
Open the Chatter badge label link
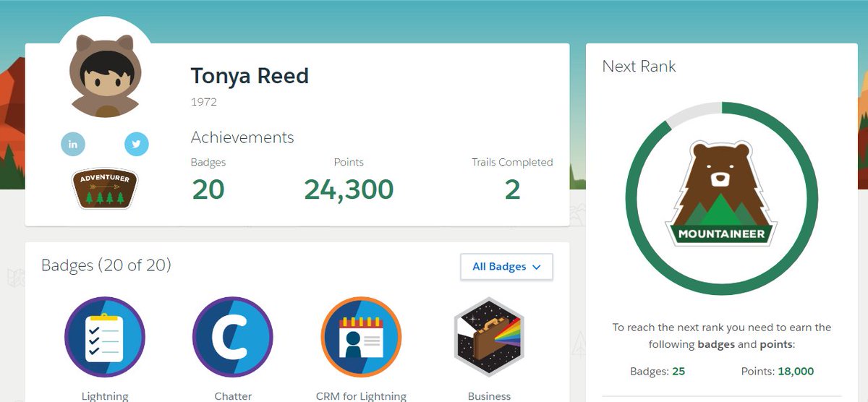click(x=233, y=396)
